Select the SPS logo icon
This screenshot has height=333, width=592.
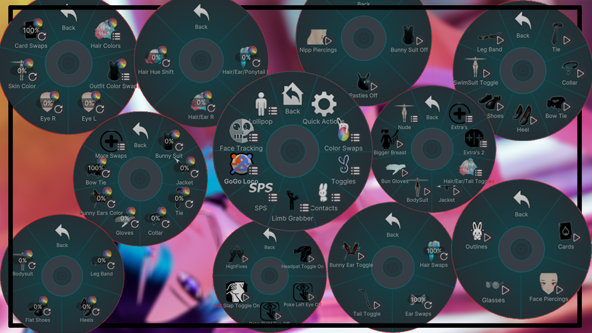(261, 187)
